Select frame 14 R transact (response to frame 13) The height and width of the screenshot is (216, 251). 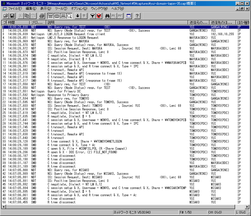pos(125,73)
